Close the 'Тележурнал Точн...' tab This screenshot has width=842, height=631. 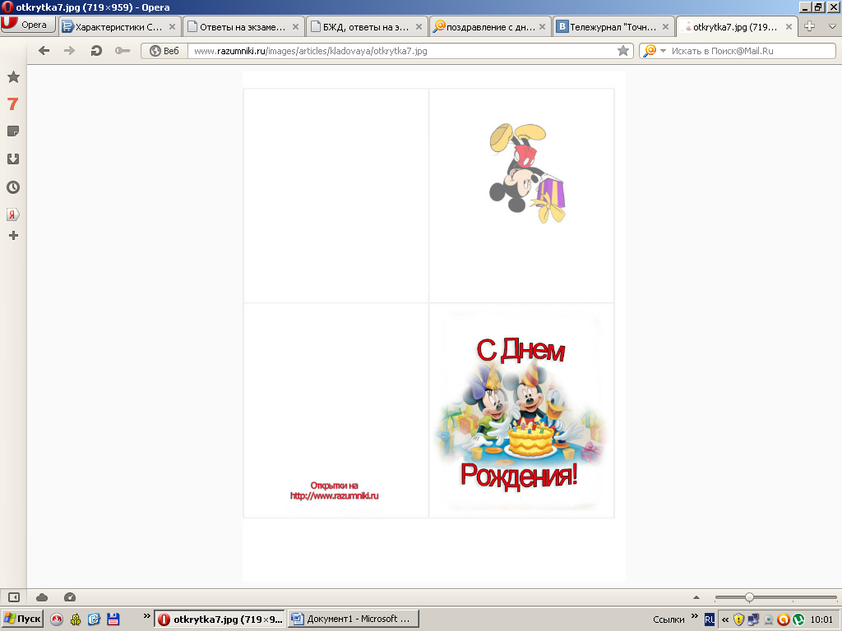[x=665, y=27]
